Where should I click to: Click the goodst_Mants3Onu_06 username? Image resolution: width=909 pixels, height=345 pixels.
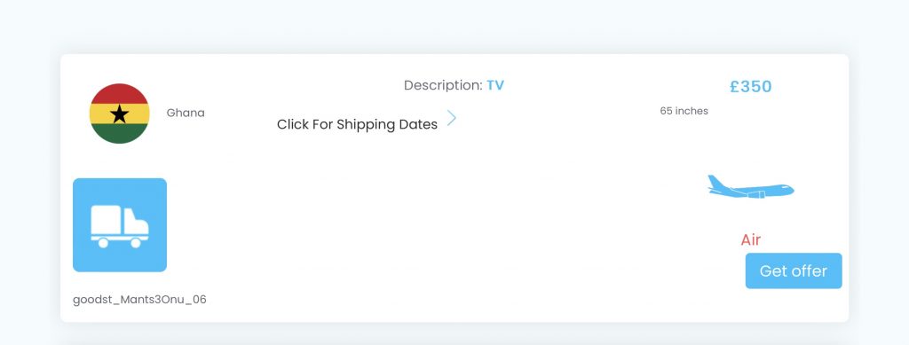(139, 300)
